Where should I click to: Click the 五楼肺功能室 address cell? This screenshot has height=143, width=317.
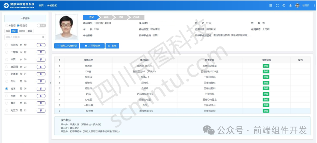(210, 66)
